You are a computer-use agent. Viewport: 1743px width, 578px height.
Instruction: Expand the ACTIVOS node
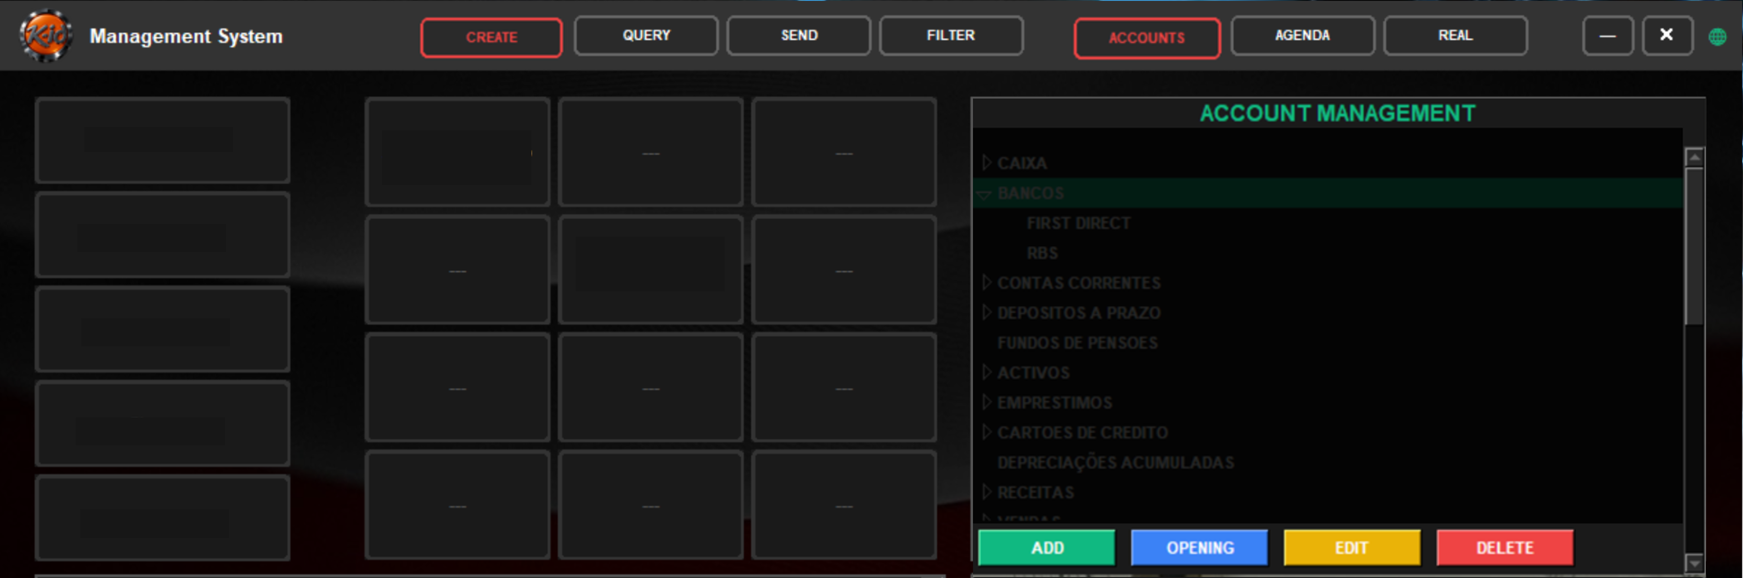tap(986, 372)
